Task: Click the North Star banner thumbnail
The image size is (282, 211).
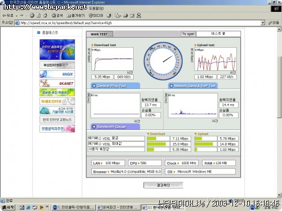Action: coord(57,50)
